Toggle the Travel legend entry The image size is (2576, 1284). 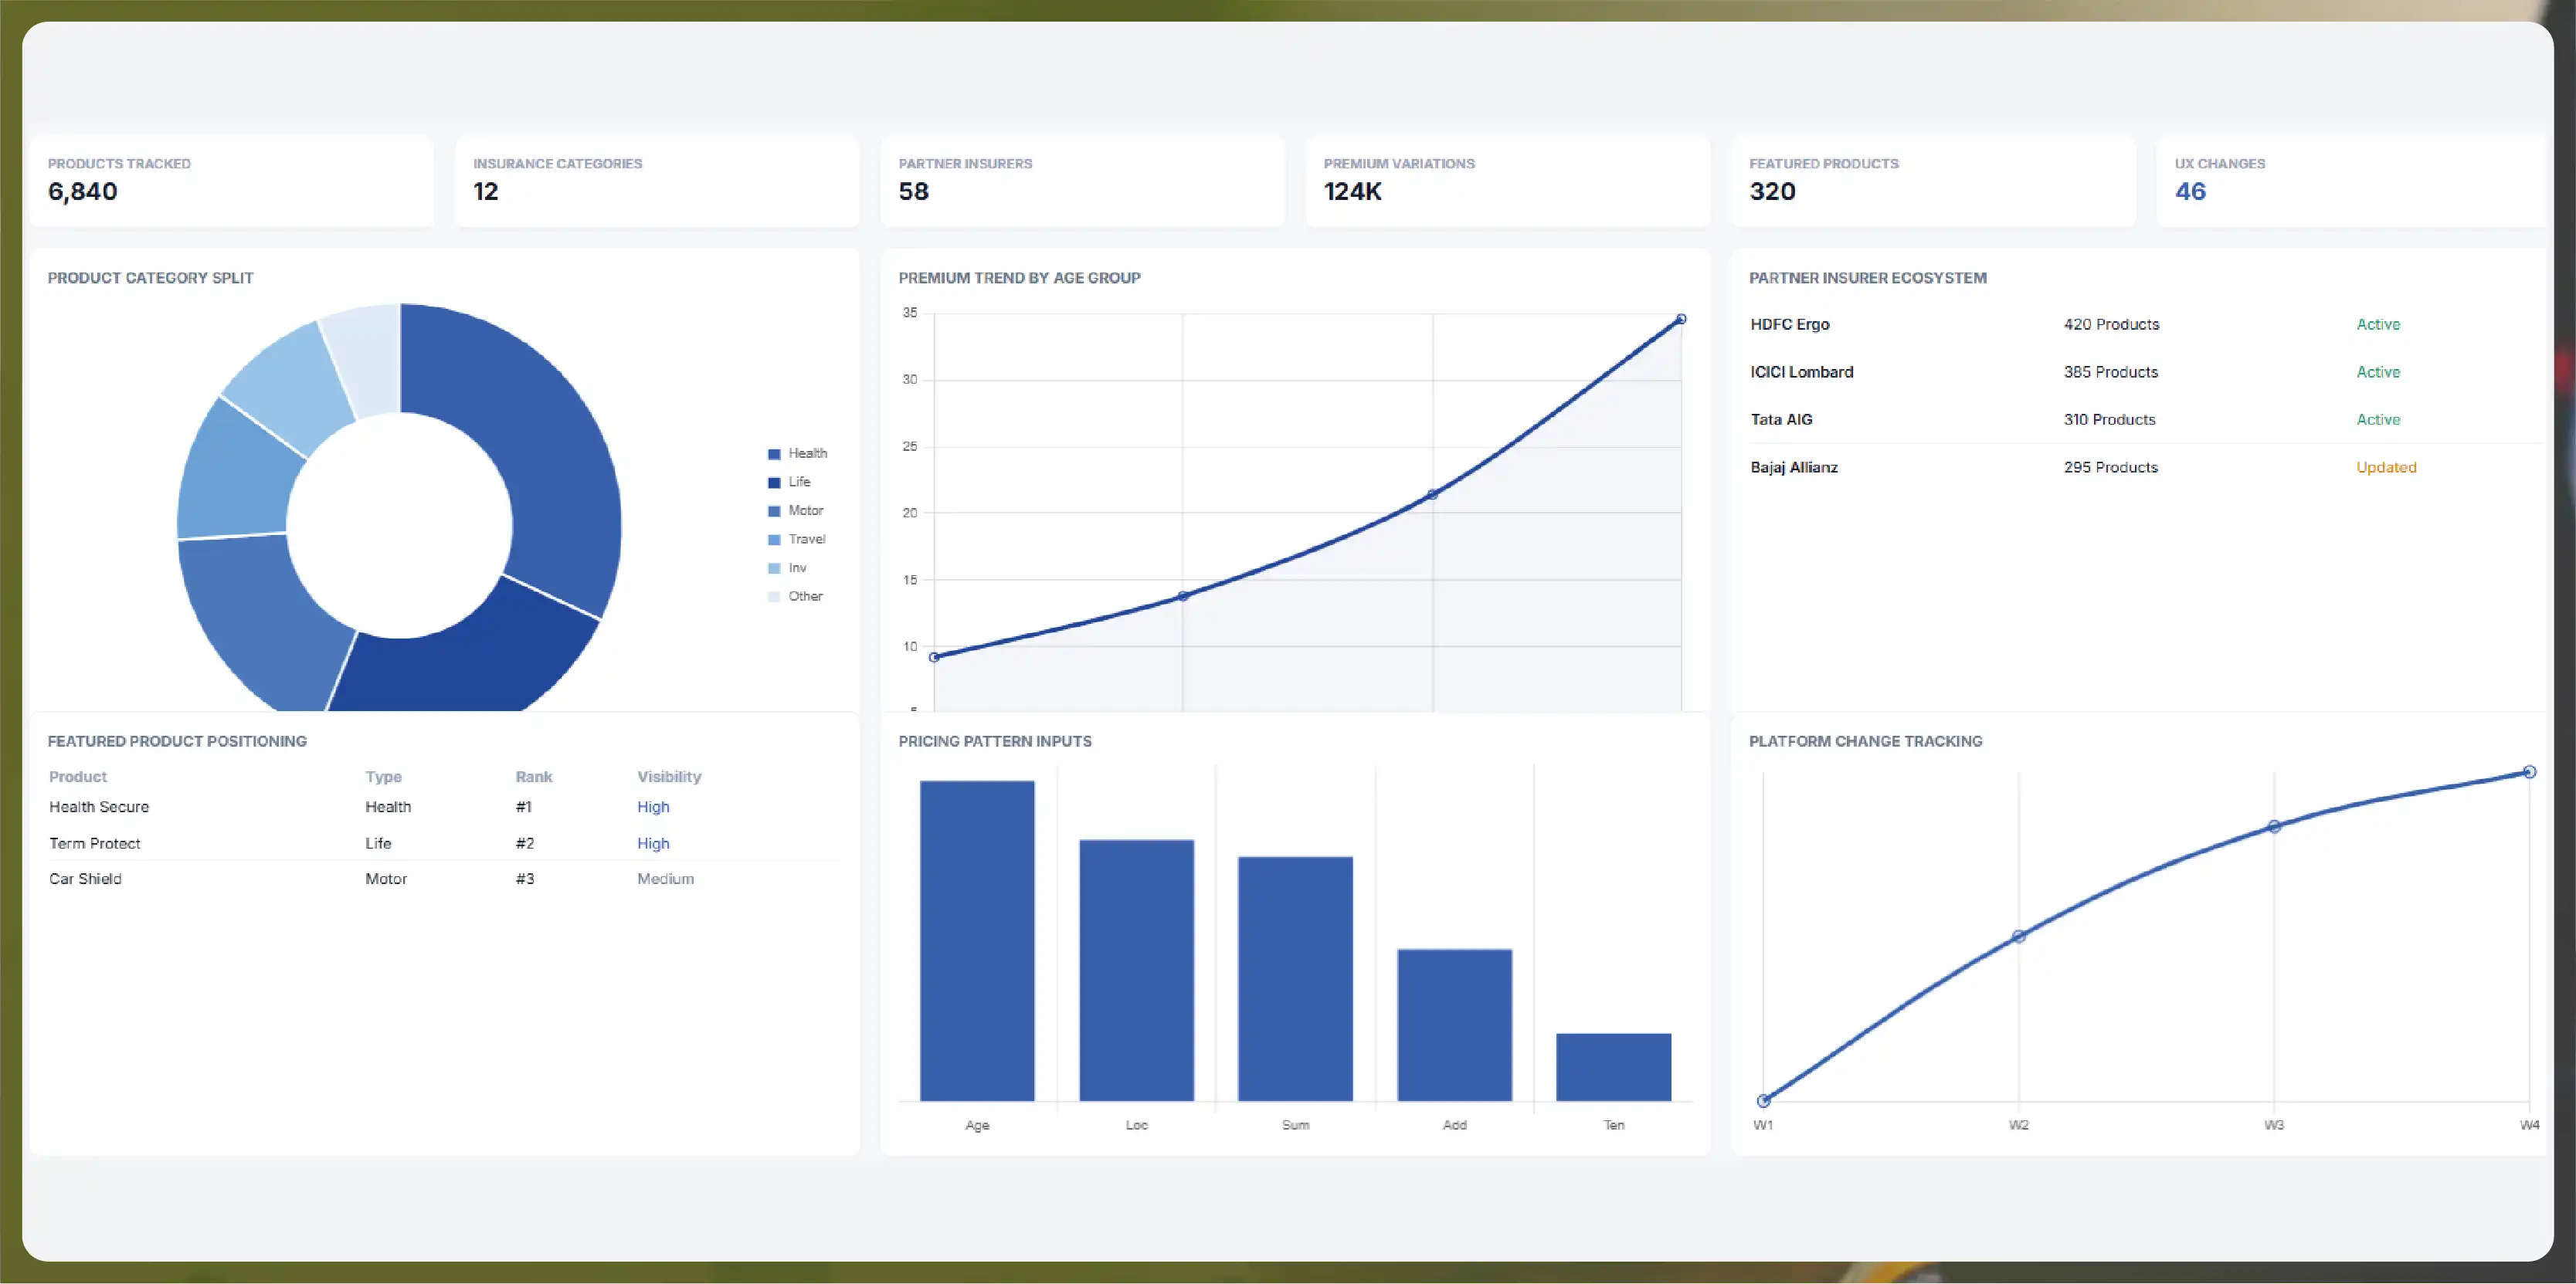(x=797, y=540)
